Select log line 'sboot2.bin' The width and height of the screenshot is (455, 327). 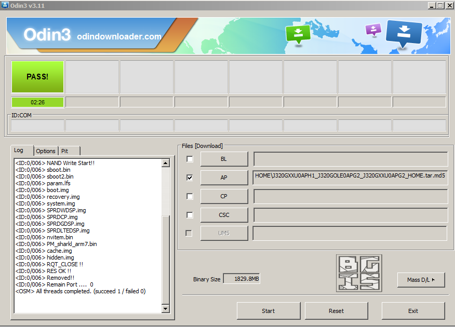[44, 176]
